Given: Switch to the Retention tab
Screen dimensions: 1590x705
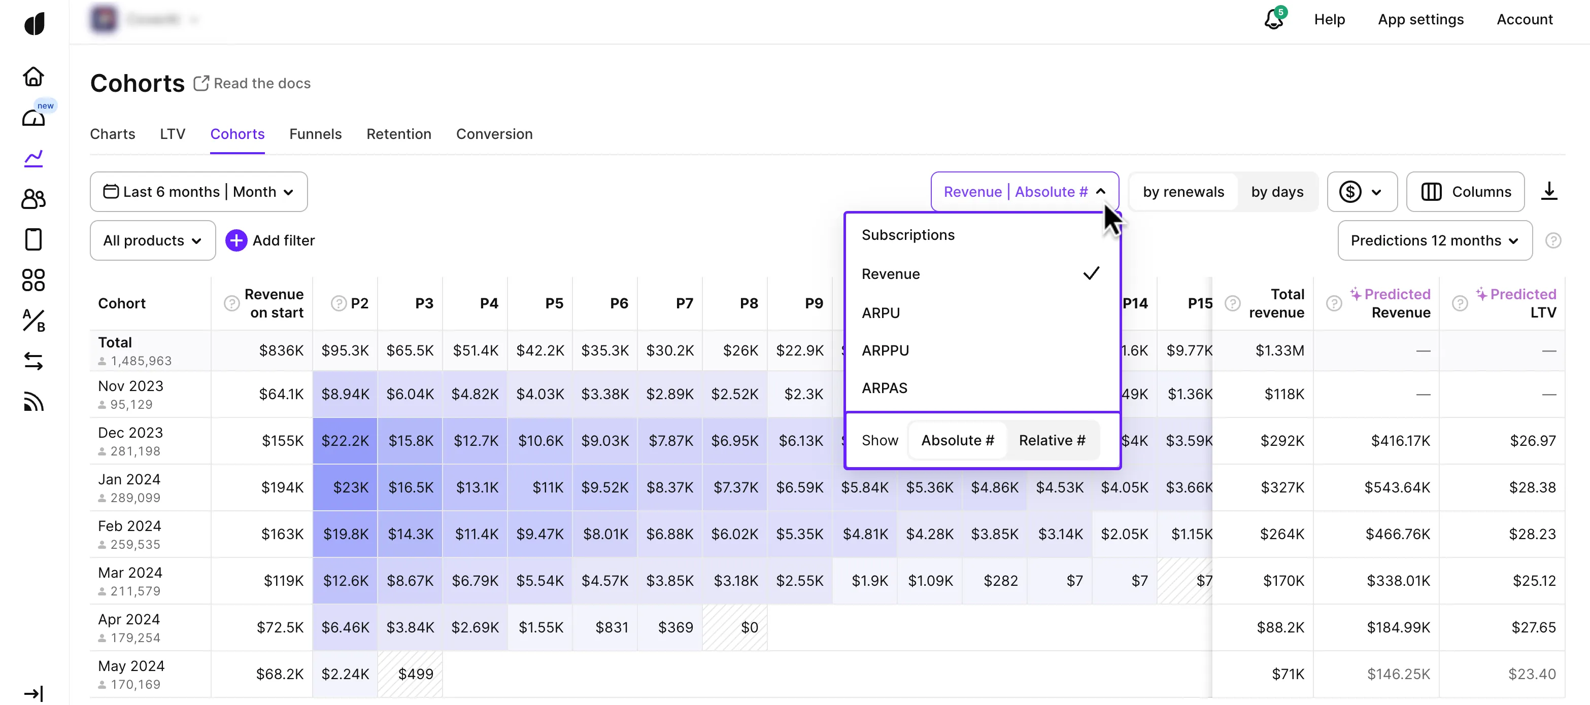Looking at the screenshot, I should coord(399,134).
